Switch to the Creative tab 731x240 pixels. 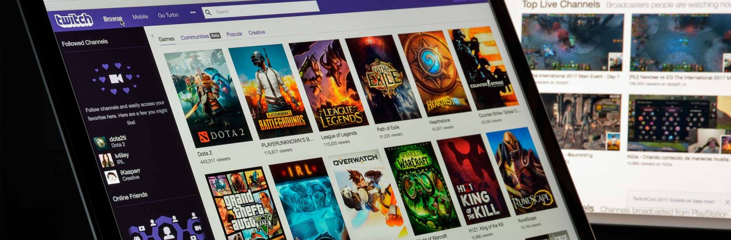tap(257, 32)
